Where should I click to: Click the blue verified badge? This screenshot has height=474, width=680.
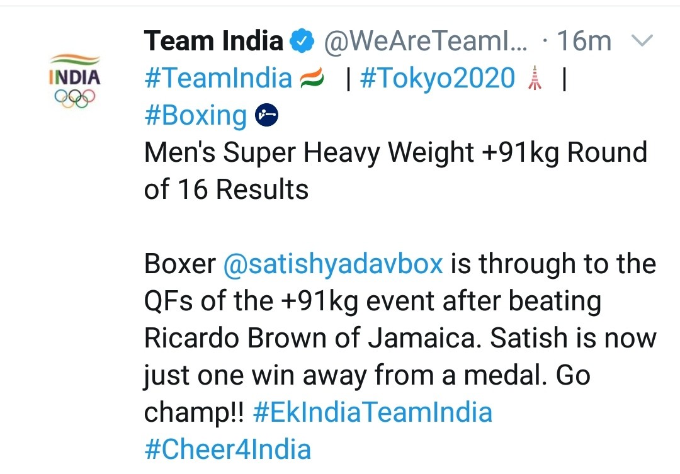(302, 42)
